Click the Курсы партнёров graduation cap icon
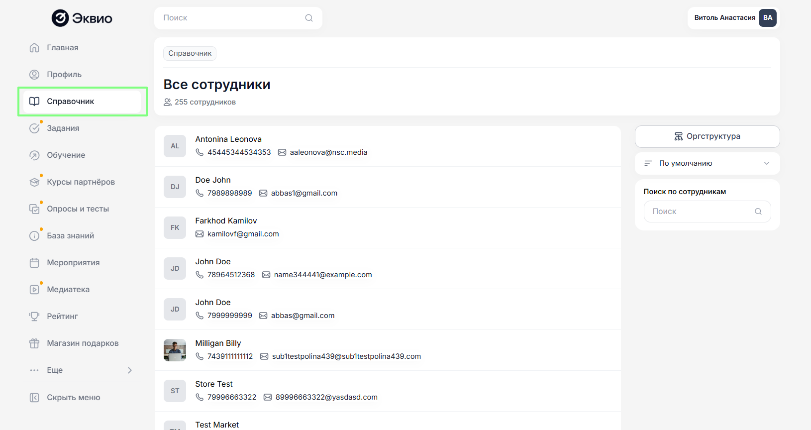The image size is (811, 430). coord(34,182)
